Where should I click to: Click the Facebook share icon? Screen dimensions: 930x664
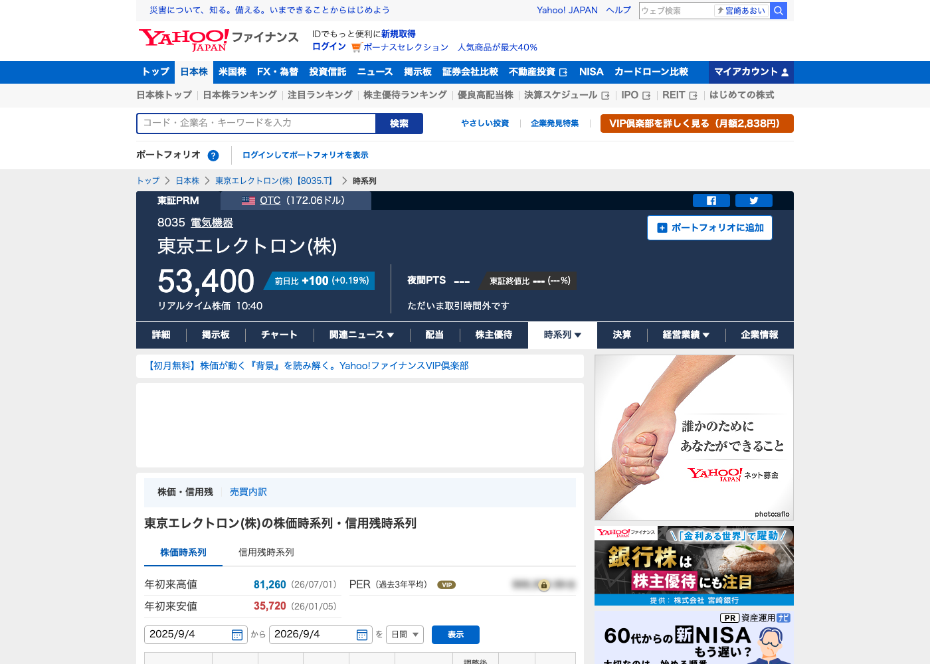(x=711, y=201)
